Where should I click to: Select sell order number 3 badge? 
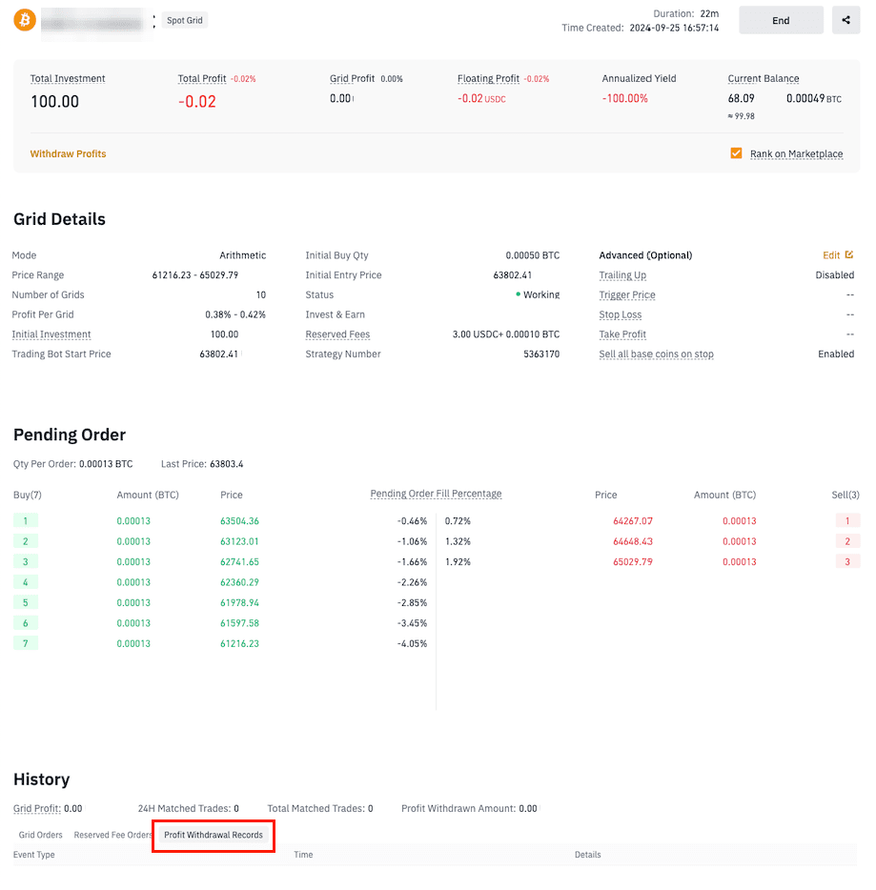tap(847, 561)
